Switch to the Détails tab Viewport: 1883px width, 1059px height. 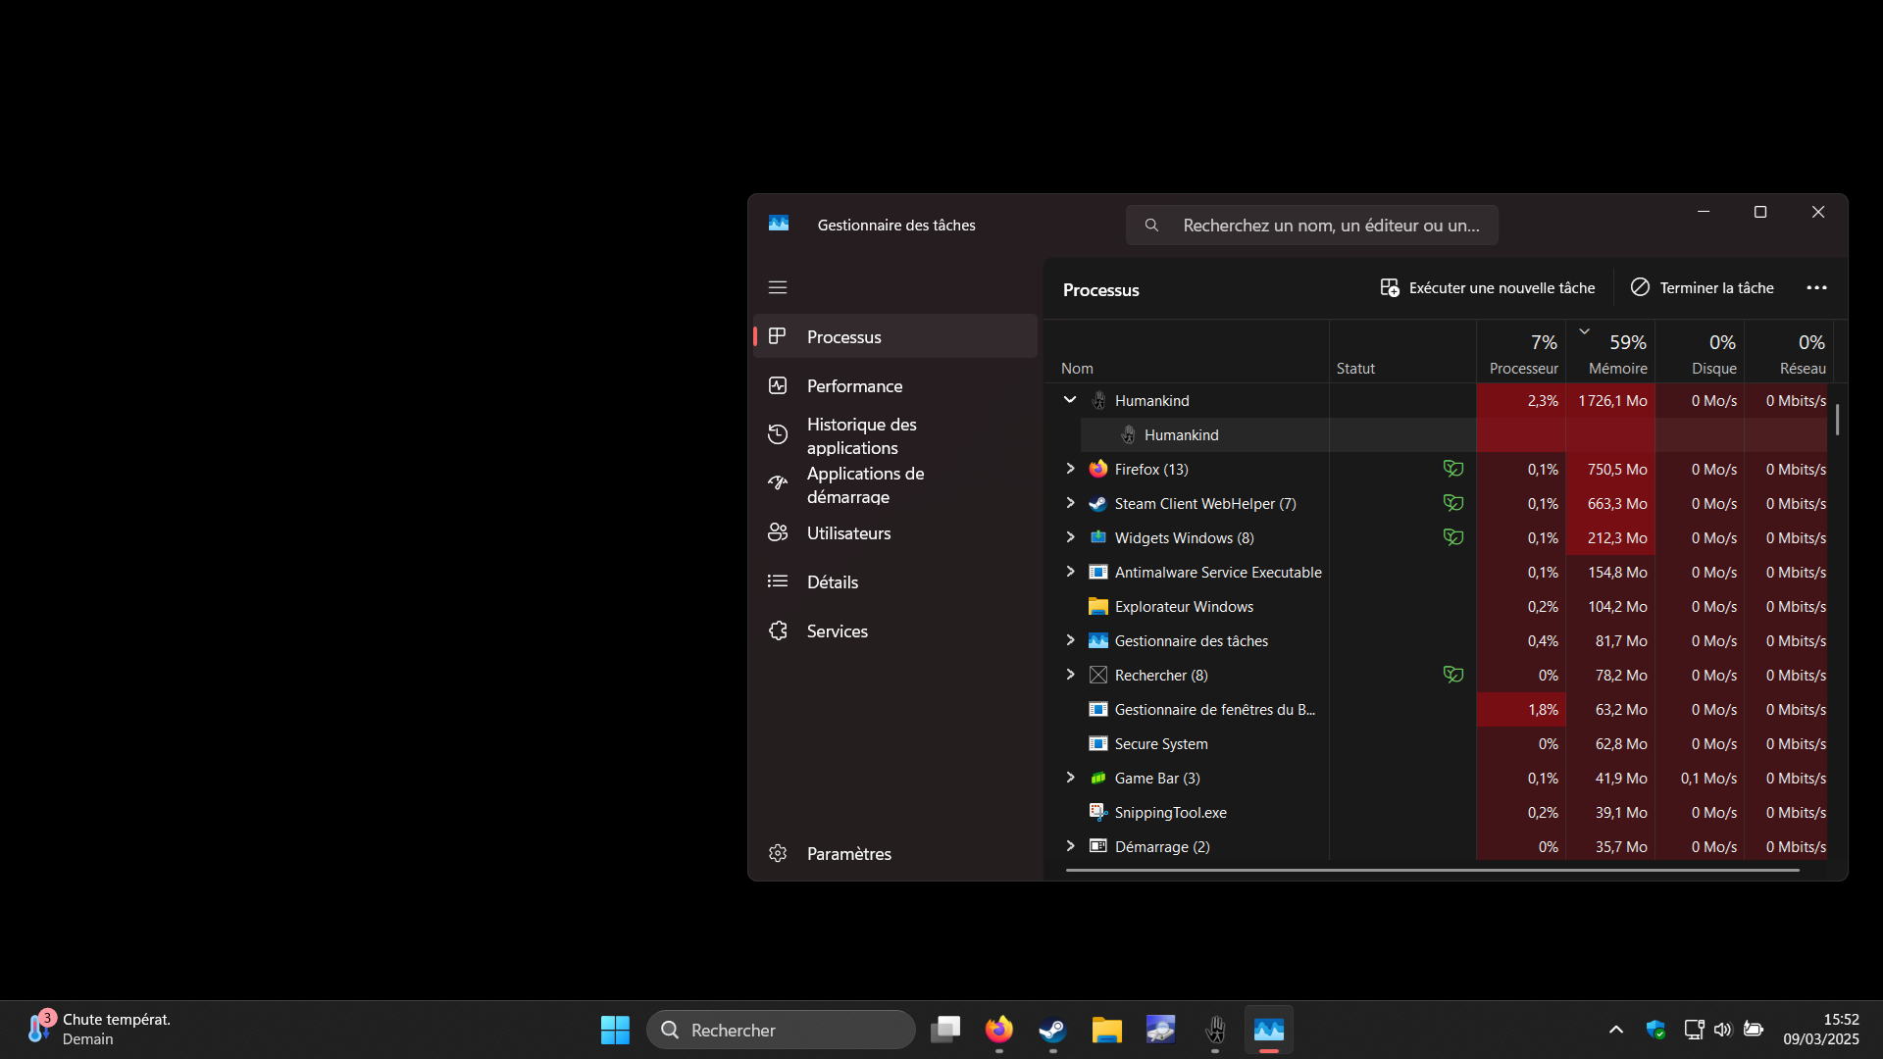[x=832, y=582]
